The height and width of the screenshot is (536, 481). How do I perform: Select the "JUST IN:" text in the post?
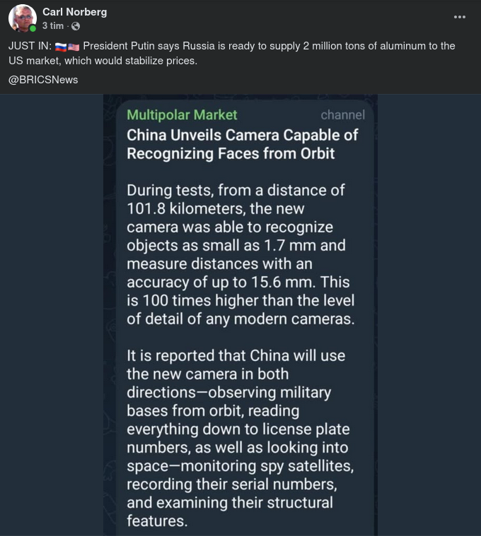30,46
